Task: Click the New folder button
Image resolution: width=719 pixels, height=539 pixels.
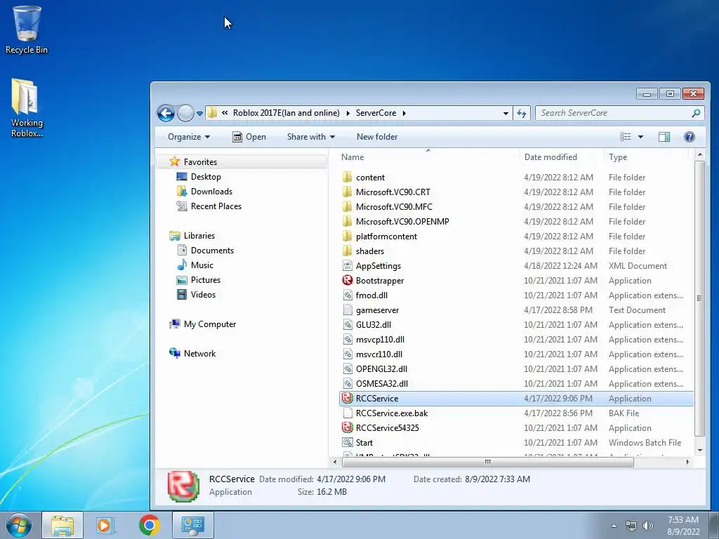Action: 377,137
